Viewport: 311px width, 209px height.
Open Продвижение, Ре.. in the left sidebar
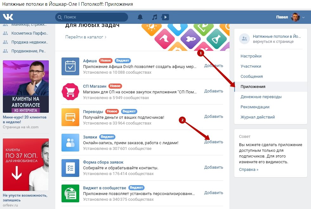29,51
